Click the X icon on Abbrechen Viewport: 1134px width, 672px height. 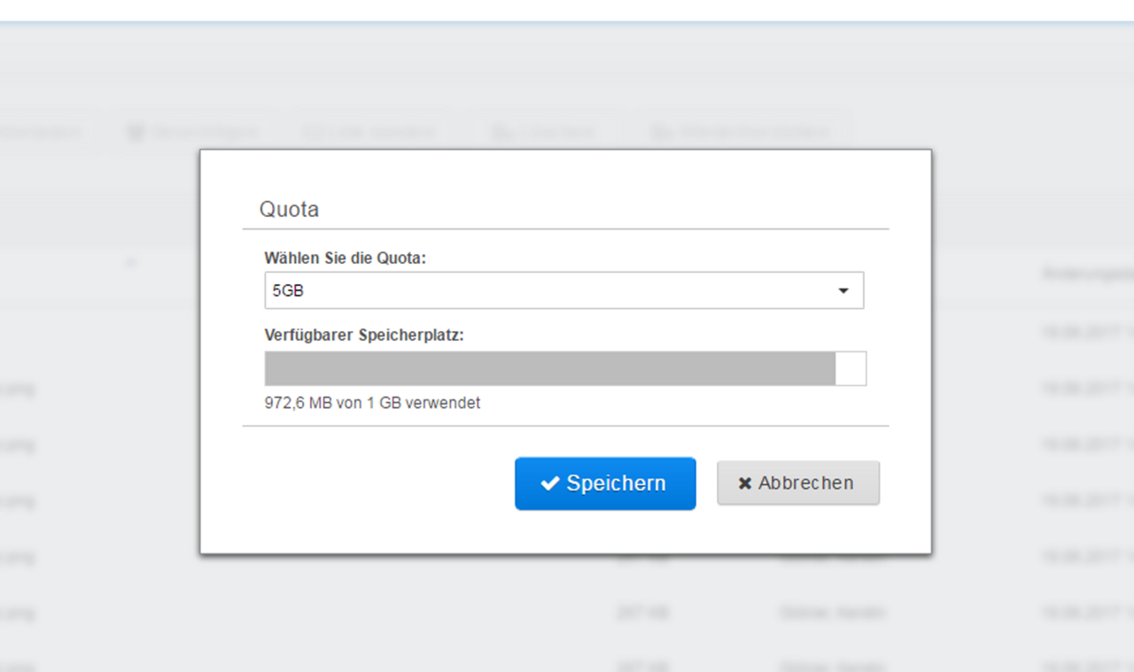point(745,483)
